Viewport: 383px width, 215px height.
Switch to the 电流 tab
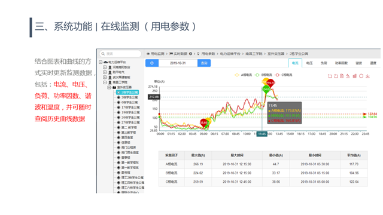[x=295, y=63]
